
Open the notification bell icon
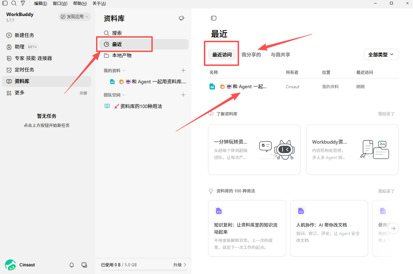(72, 265)
